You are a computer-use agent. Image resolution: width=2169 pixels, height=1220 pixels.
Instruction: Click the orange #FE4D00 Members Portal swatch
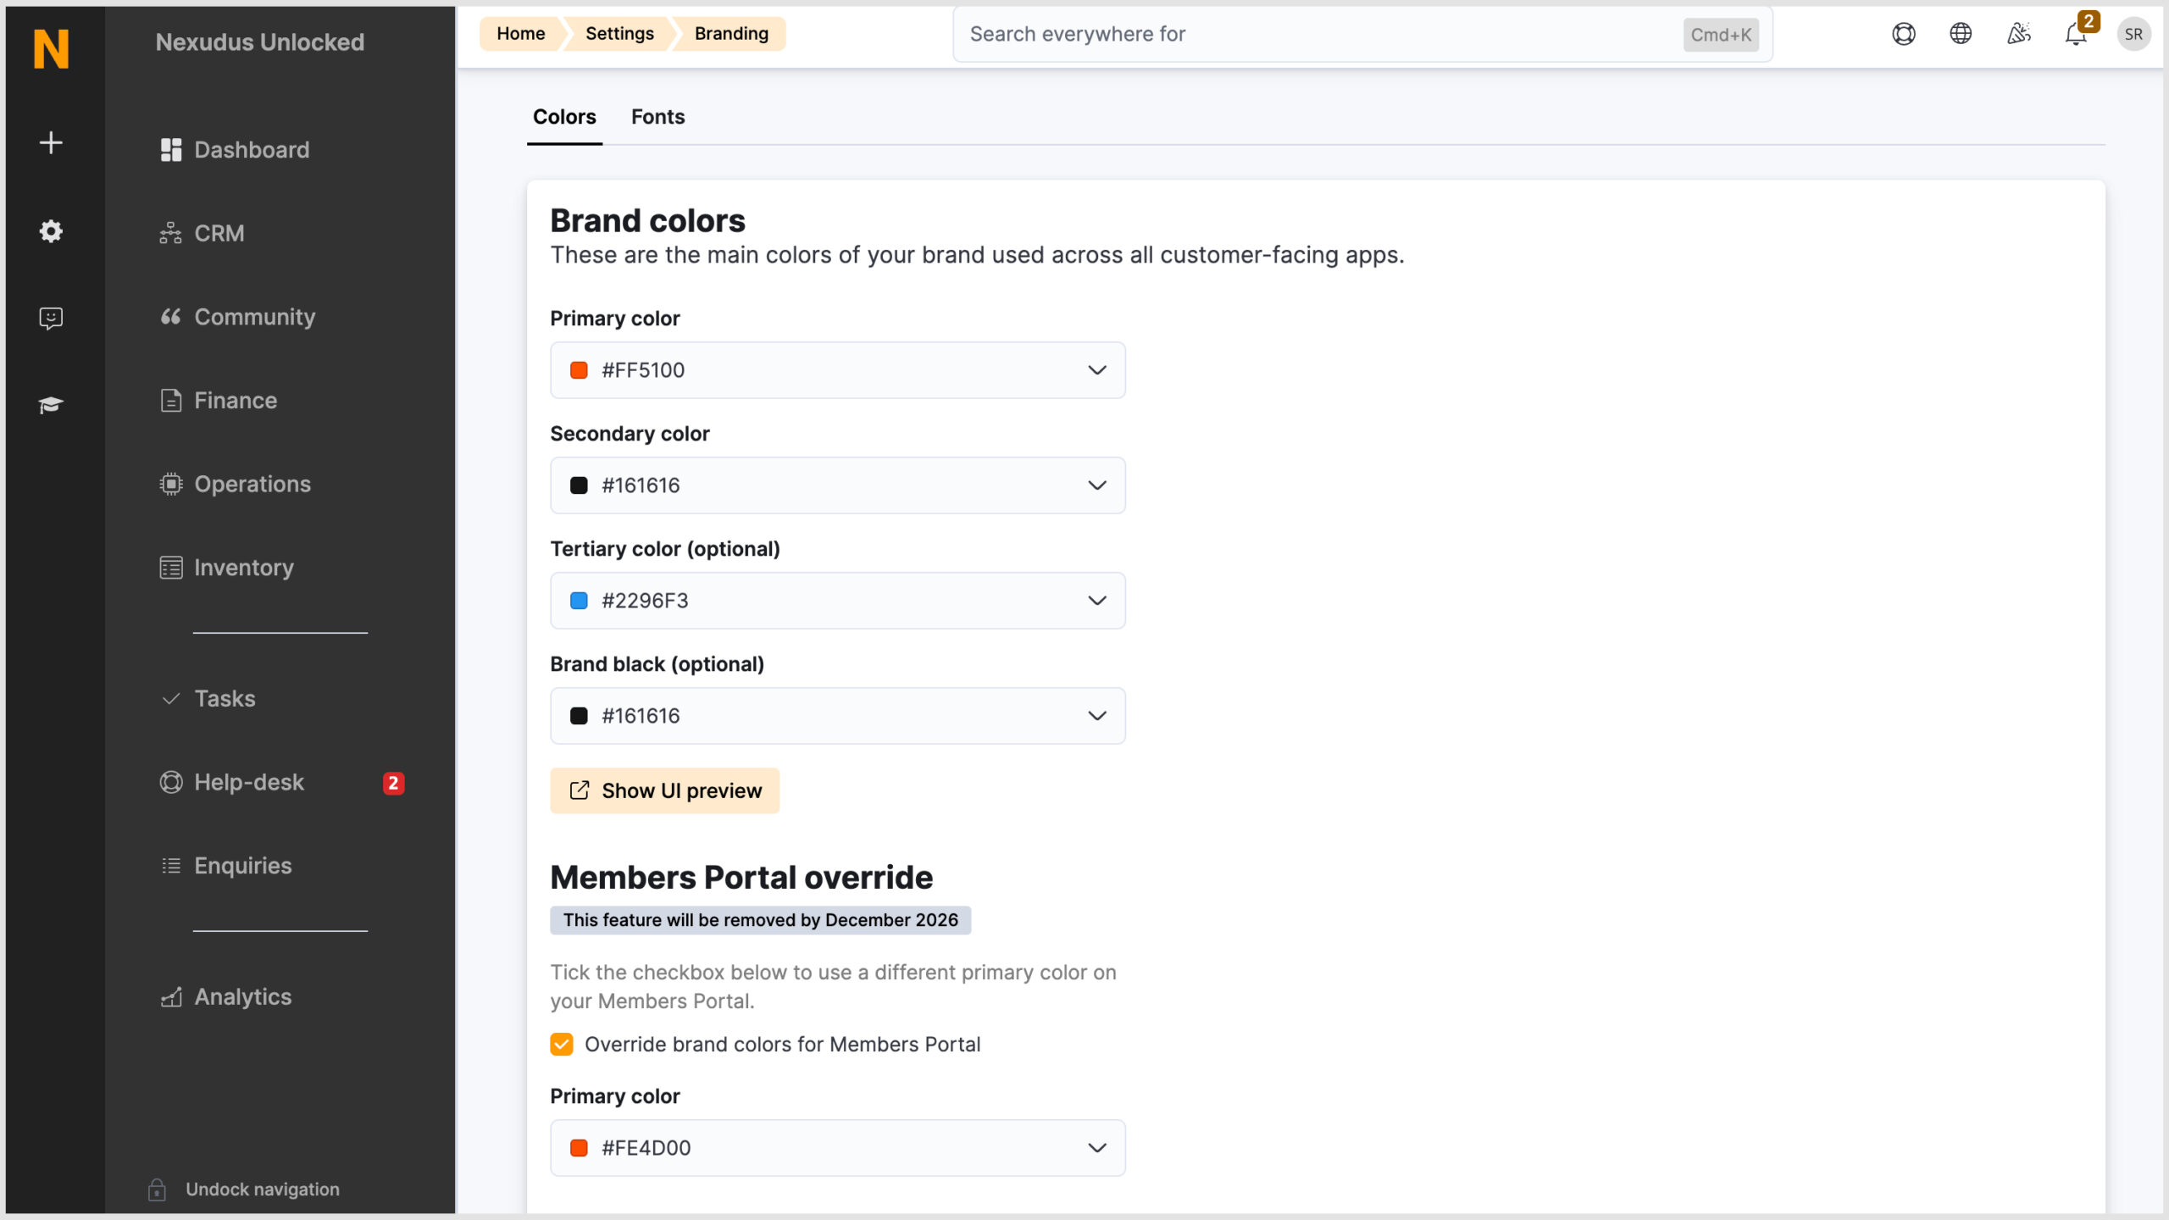click(579, 1148)
